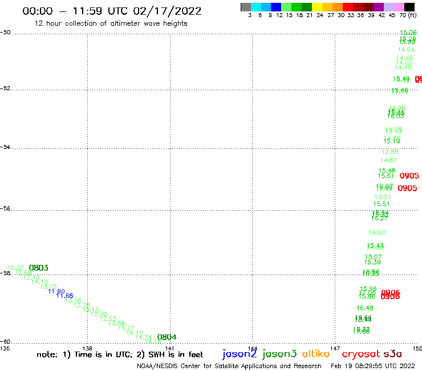The width and height of the screenshot is (422, 371).
Task: Click the subtitle "12 hour collection of altimeter wave heights"
Action: [x=111, y=23]
